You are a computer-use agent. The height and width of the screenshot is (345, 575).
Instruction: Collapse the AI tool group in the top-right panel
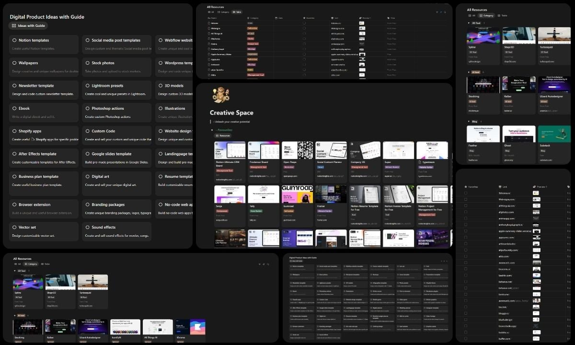pos(469,72)
